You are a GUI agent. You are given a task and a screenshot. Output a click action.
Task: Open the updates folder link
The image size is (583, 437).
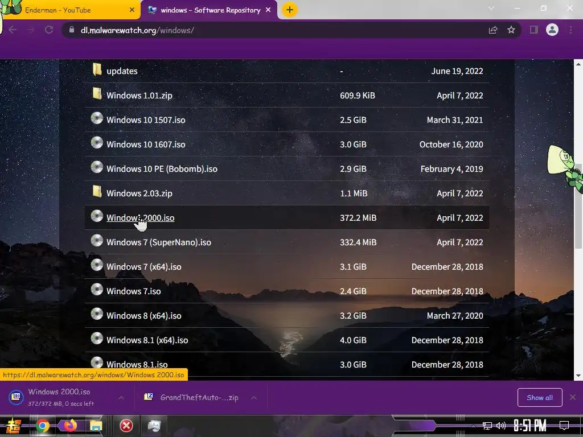pos(122,71)
